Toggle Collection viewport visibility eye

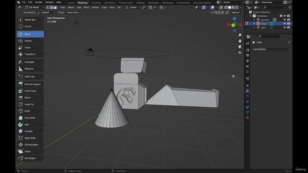(284, 16)
